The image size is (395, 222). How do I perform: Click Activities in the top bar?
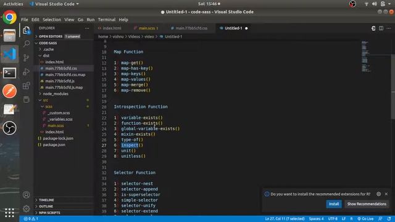[x=13, y=4]
